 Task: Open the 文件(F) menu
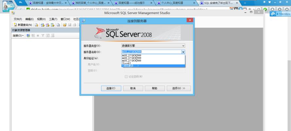point(18,19)
